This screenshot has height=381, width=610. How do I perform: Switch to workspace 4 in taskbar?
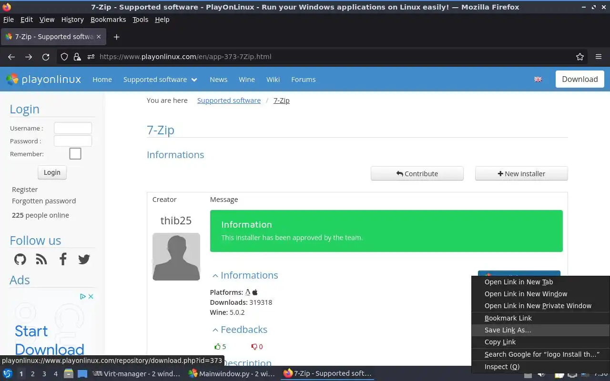[x=55, y=374]
